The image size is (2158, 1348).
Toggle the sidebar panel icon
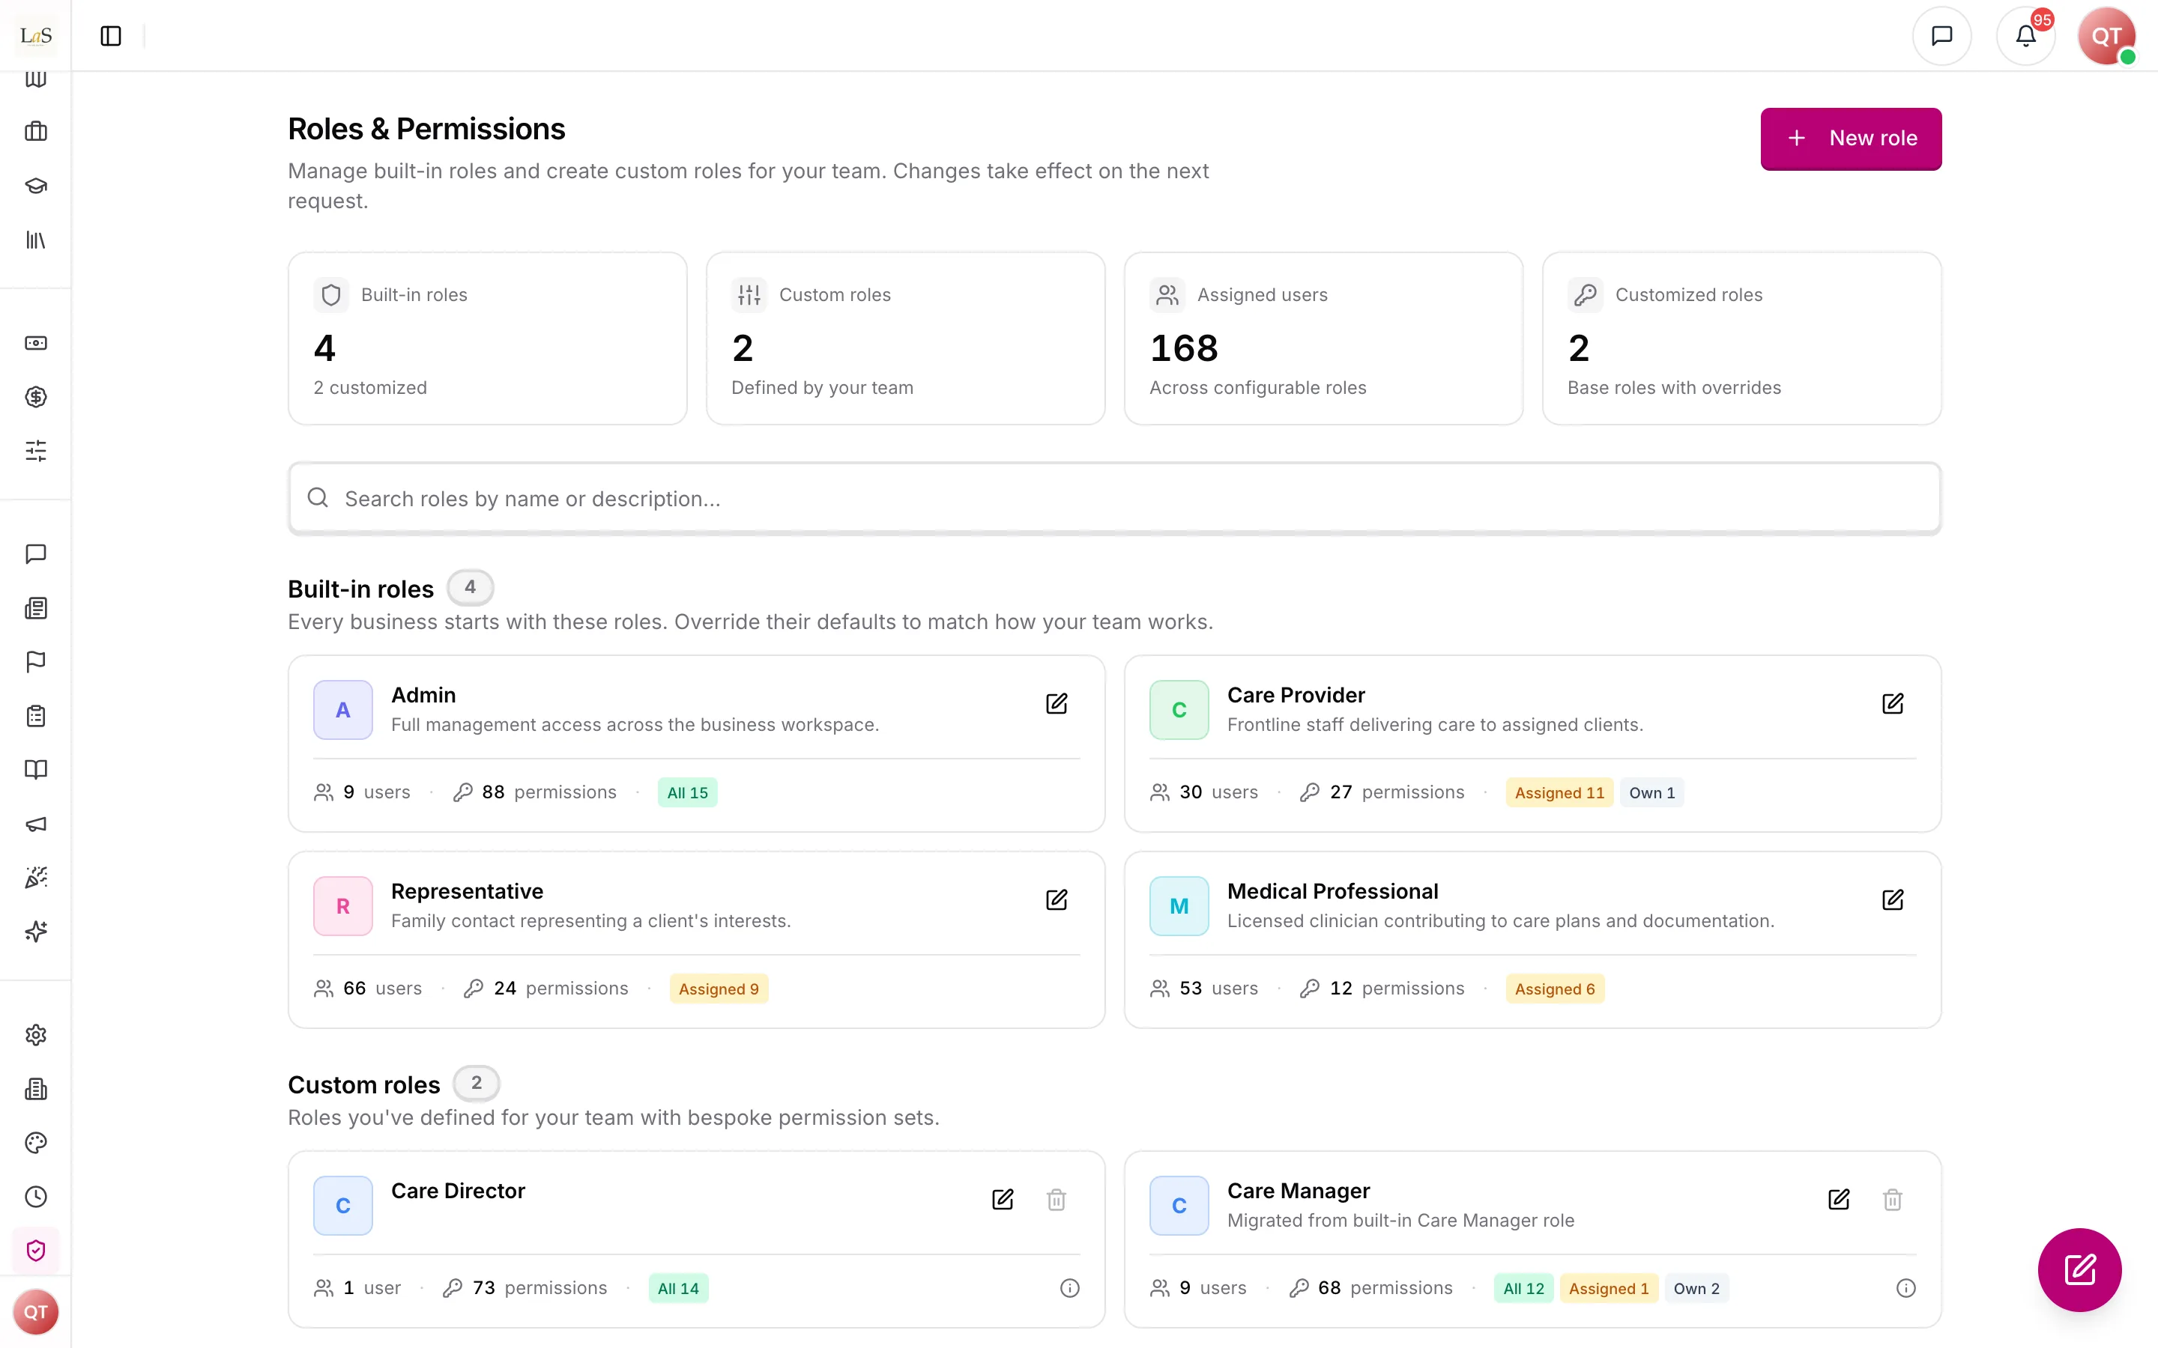click(x=111, y=36)
